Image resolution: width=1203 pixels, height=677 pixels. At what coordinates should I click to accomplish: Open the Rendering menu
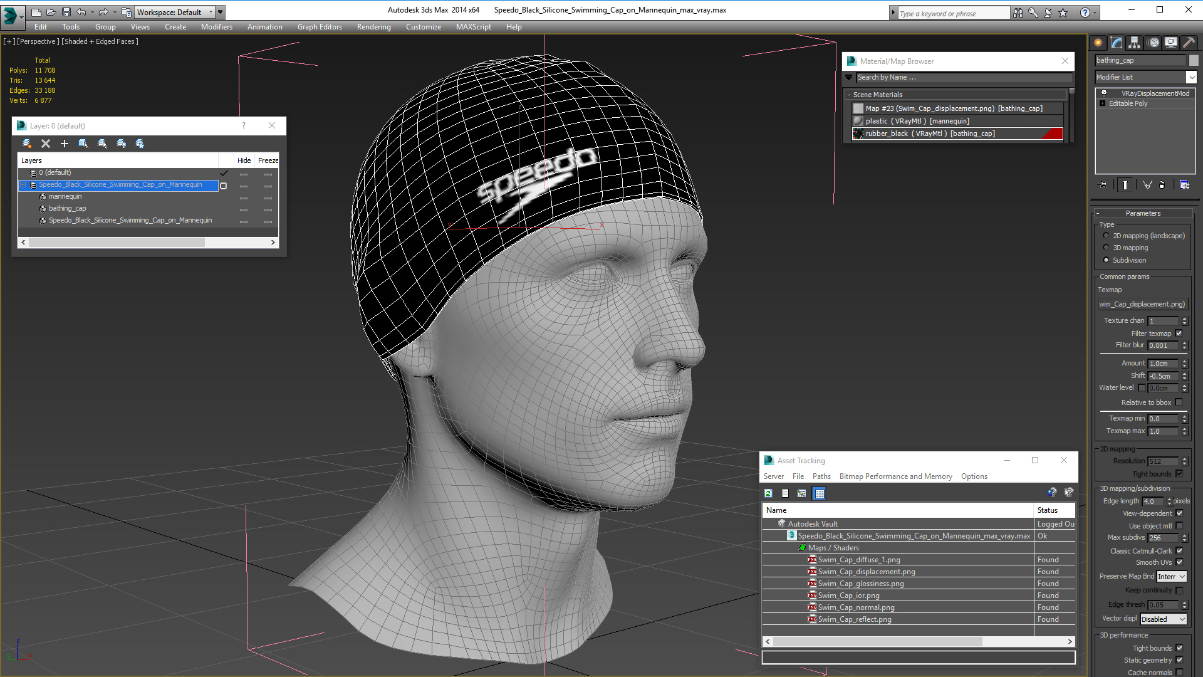374,27
